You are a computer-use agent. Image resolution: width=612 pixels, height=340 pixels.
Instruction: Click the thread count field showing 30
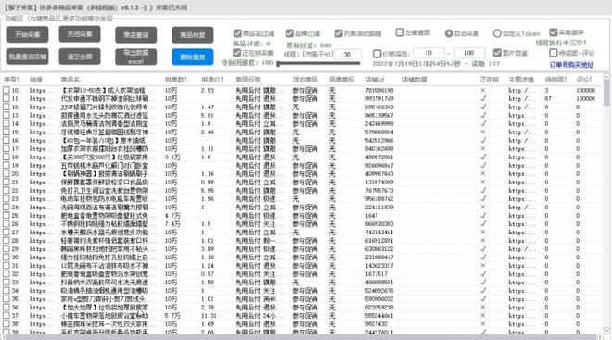coord(348,54)
